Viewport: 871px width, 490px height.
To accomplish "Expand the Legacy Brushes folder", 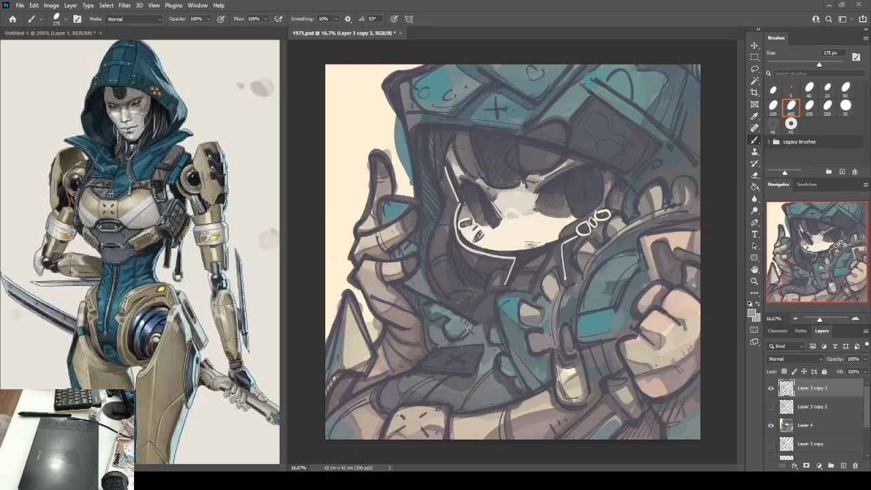I will (769, 142).
